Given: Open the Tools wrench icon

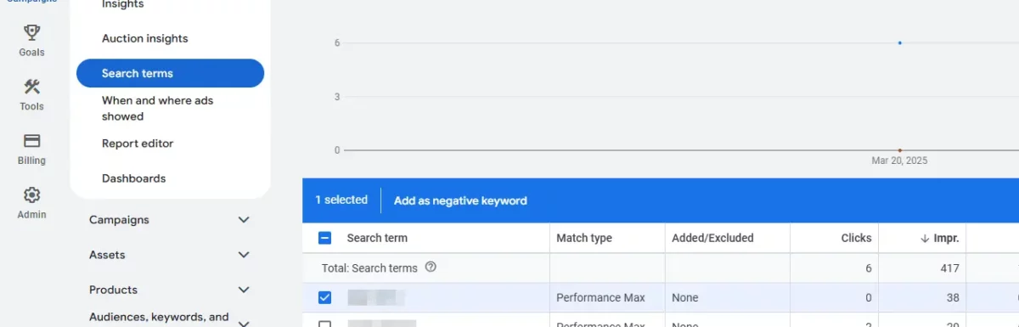Looking at the screenshot, I should click(31, 87).
